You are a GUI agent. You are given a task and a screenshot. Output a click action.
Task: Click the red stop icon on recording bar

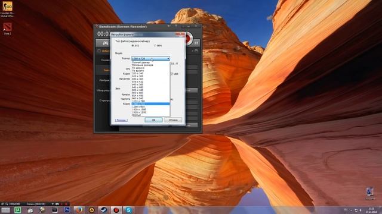[66, 204]
